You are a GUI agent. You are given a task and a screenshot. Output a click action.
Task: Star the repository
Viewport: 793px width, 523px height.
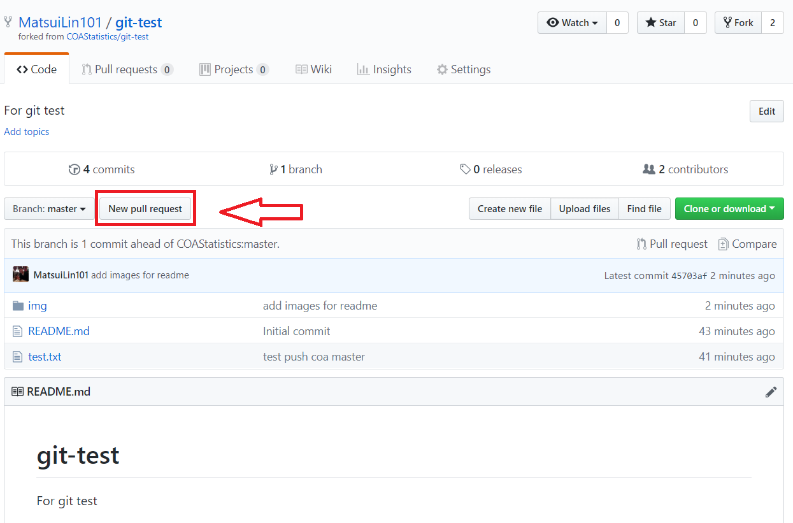pos(661,22)
